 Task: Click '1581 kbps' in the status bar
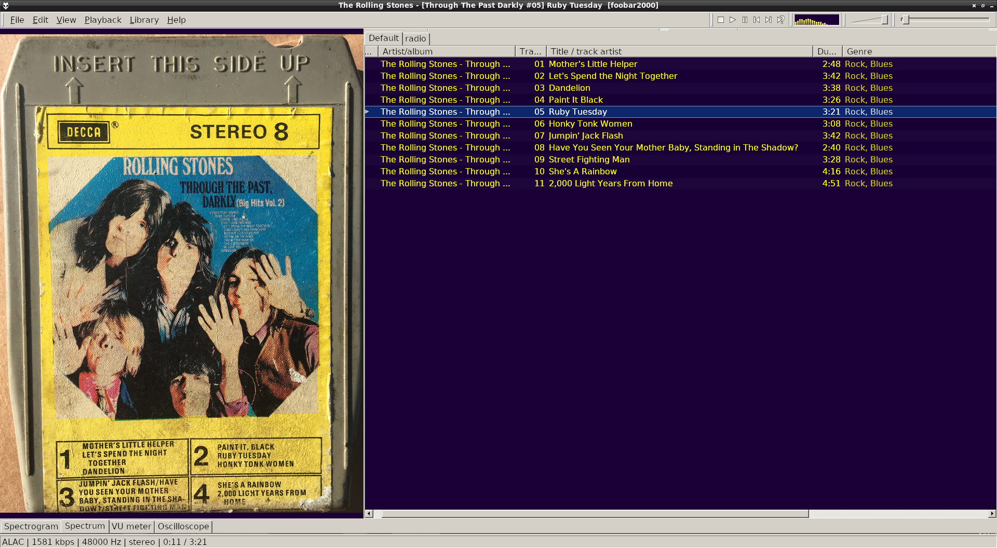point(53,542)
